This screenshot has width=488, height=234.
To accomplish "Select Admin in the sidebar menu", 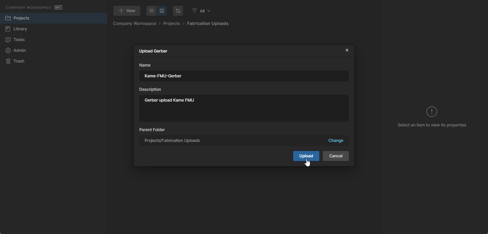I will pos(20,50).
